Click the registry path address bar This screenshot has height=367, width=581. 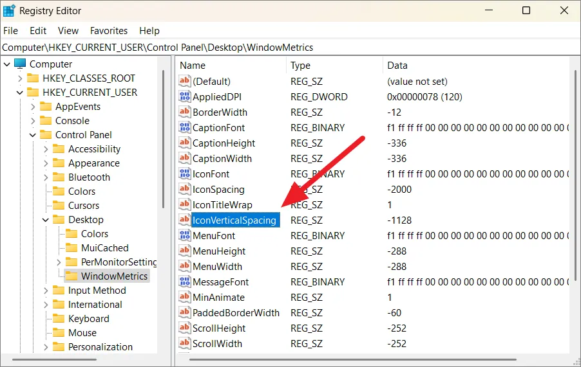point(290,48)
